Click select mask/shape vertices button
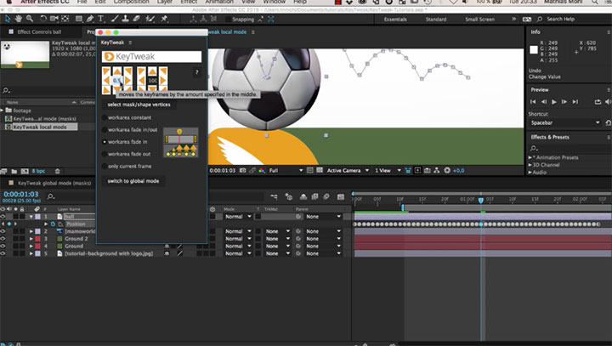The height and width of the screenshot is (346, 612). pos(139,105)
